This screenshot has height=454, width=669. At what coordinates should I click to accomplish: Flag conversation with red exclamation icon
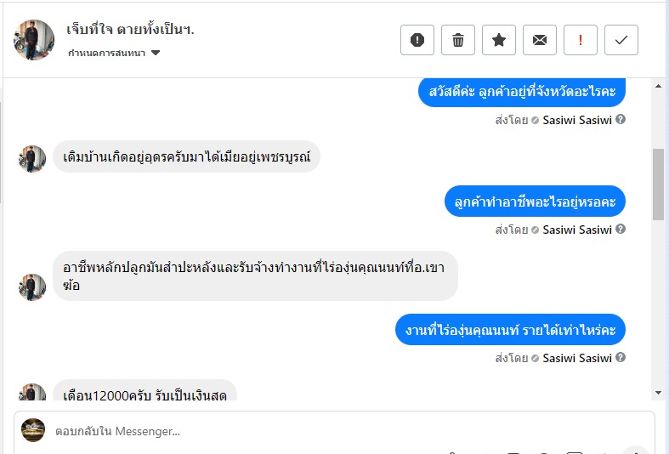(x=581, y=40)
